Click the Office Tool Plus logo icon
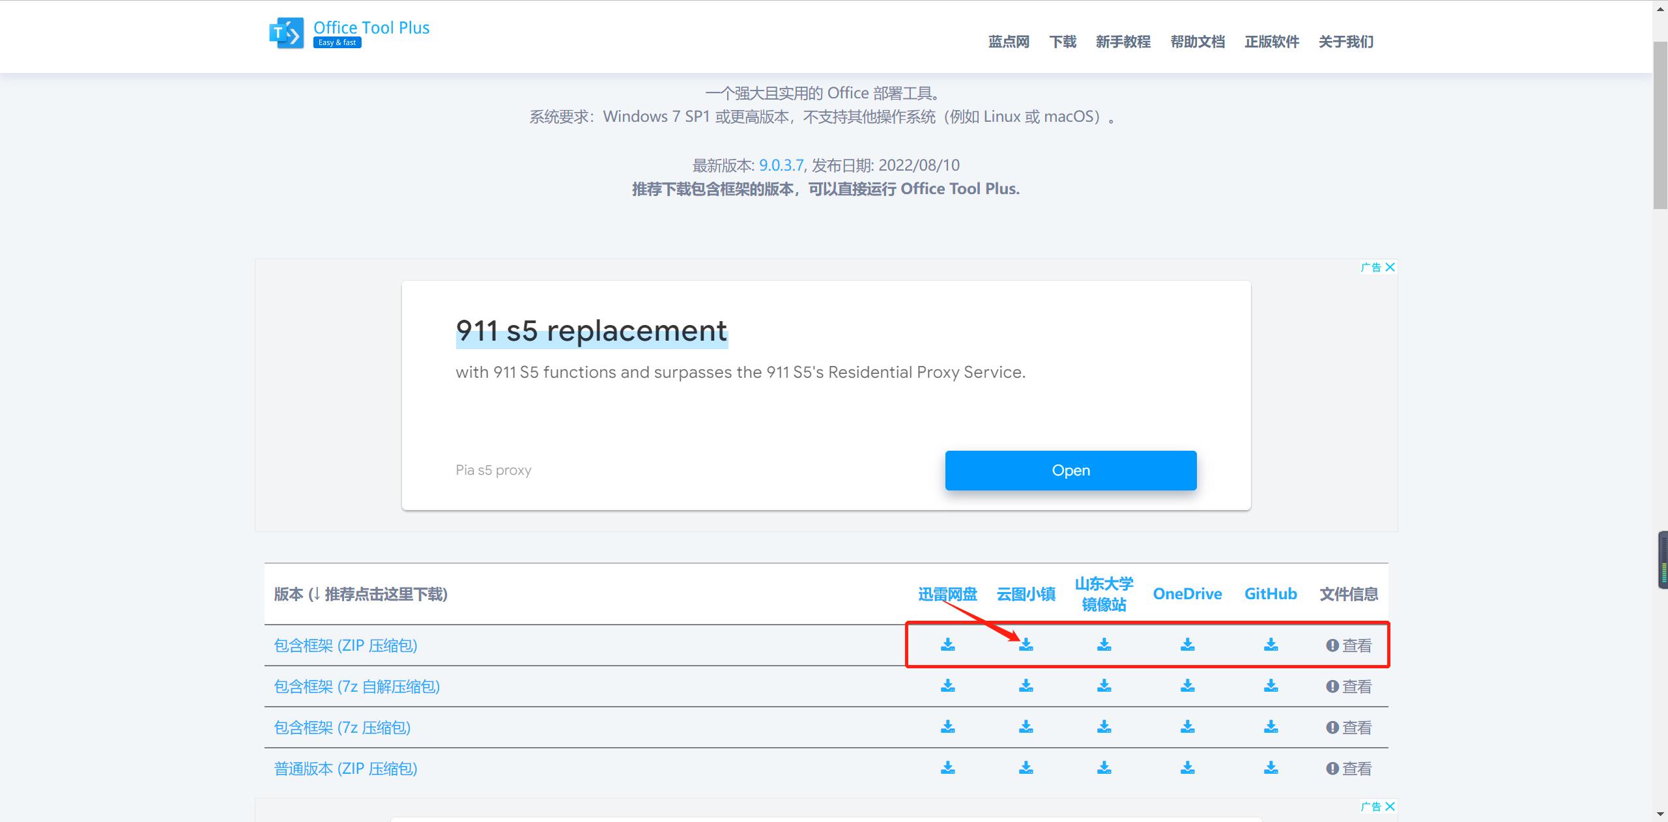 coord(287,33)
